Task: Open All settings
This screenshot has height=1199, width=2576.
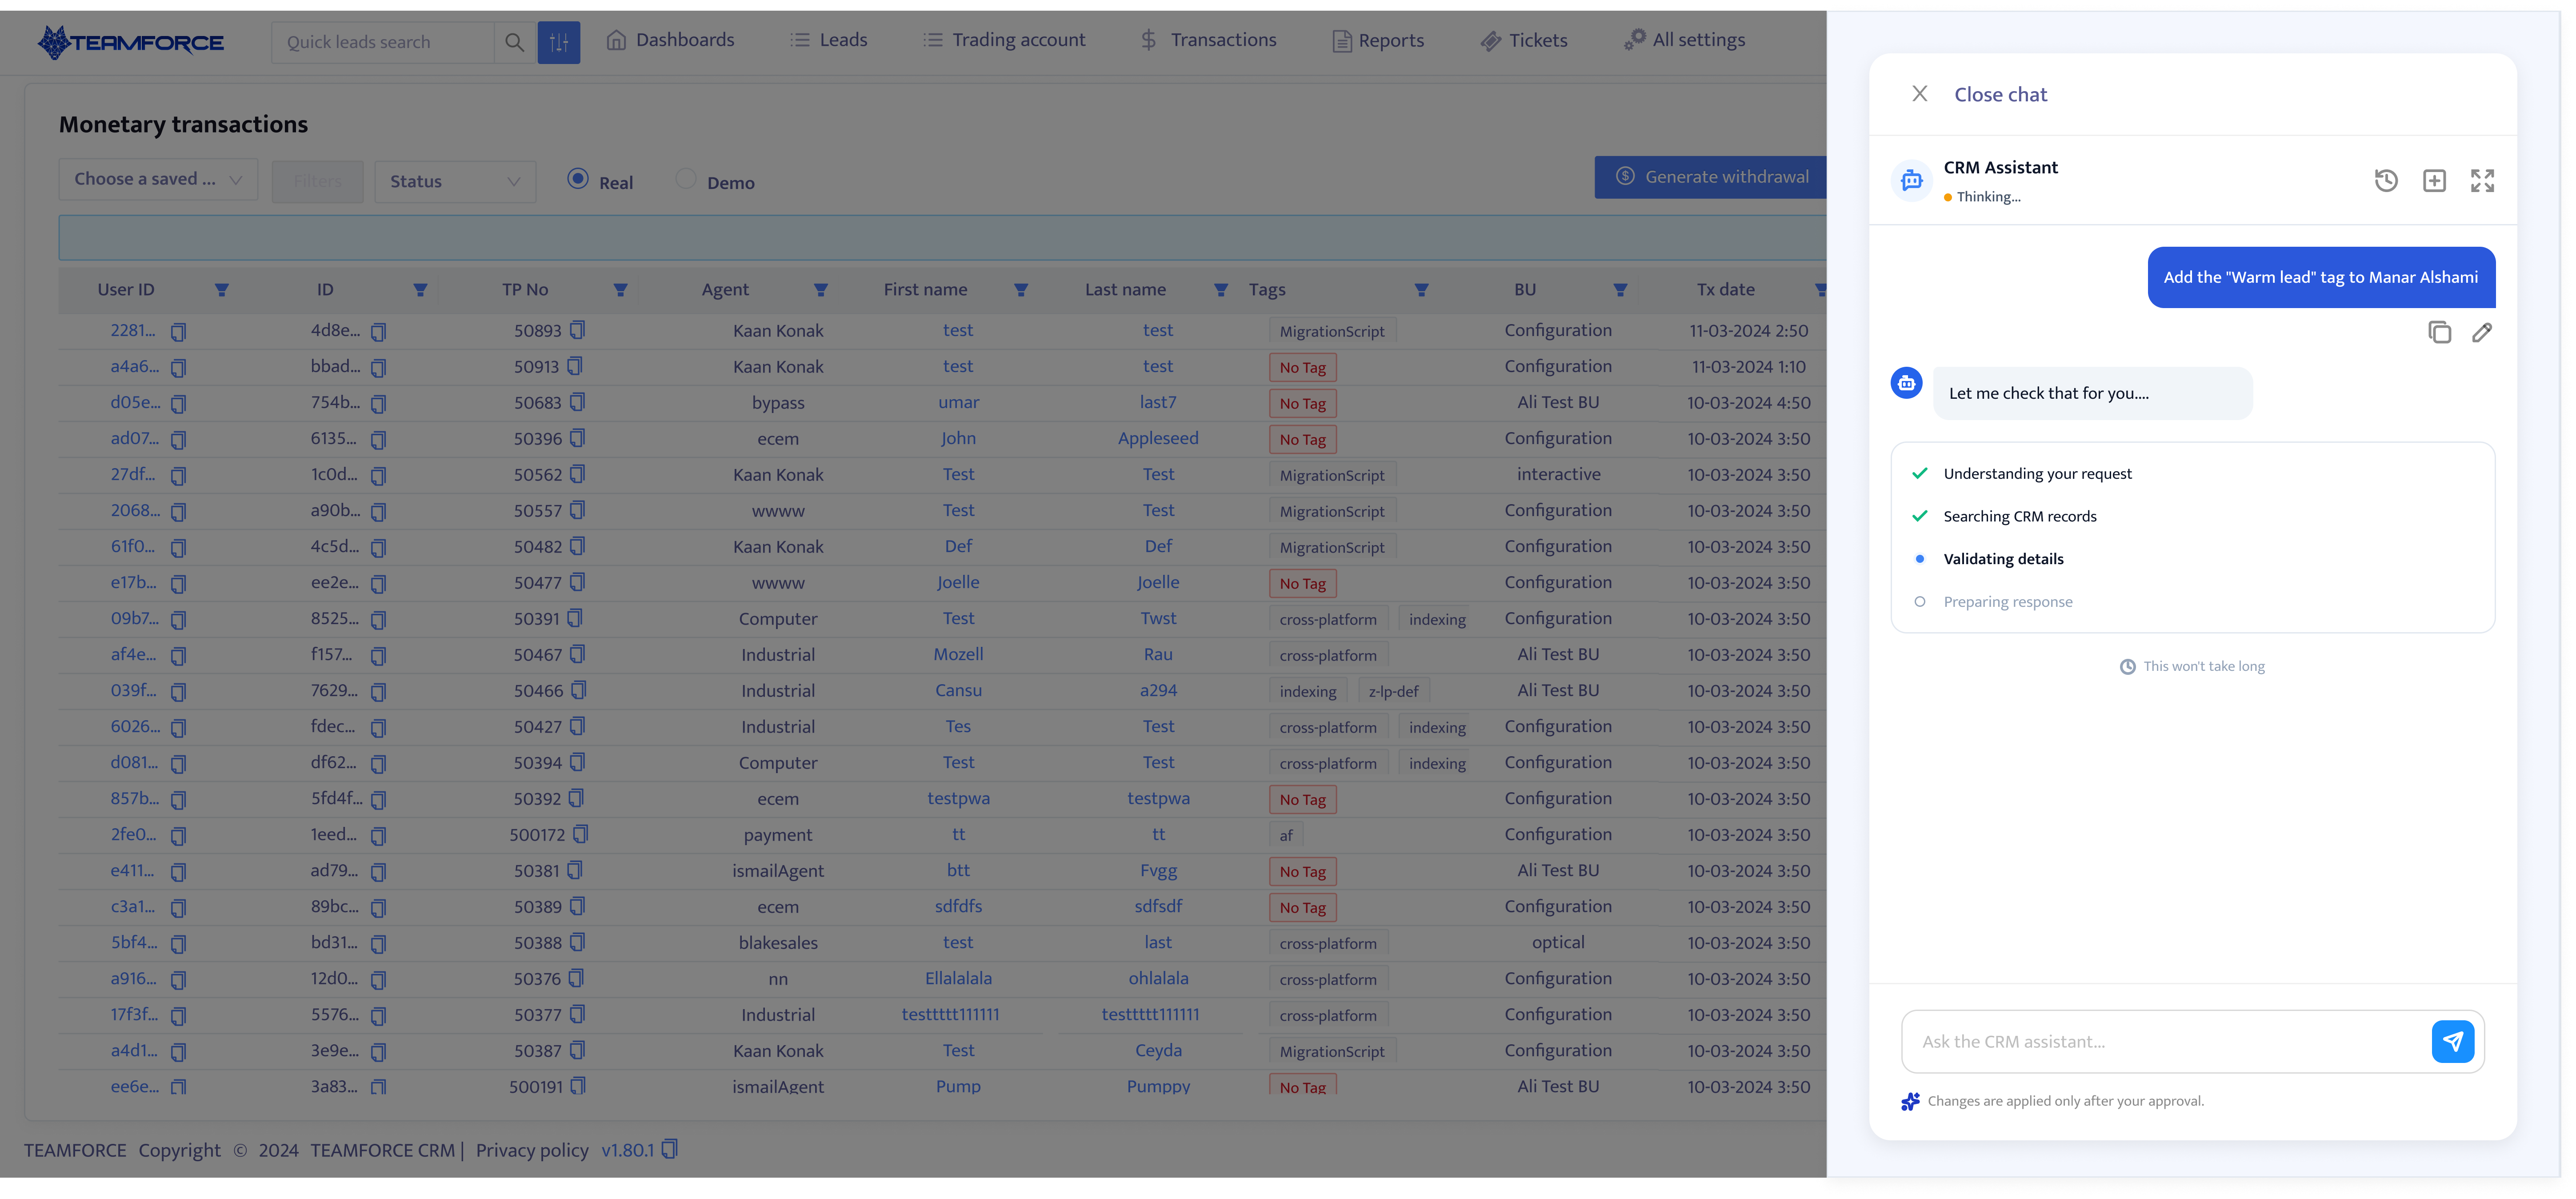Action: click(1684, 40)
